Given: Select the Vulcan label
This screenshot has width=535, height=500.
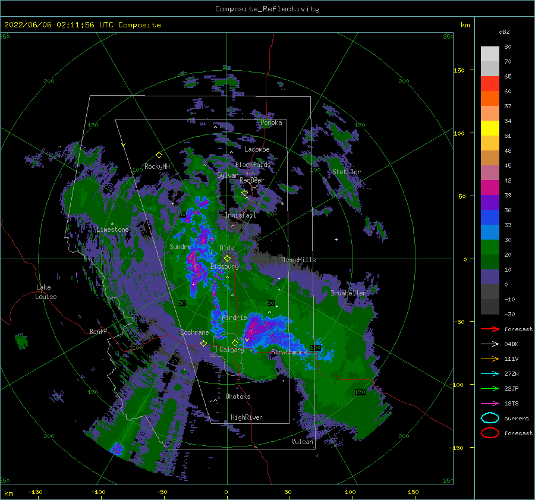Looking at the screenshot, I should (302, 442).
